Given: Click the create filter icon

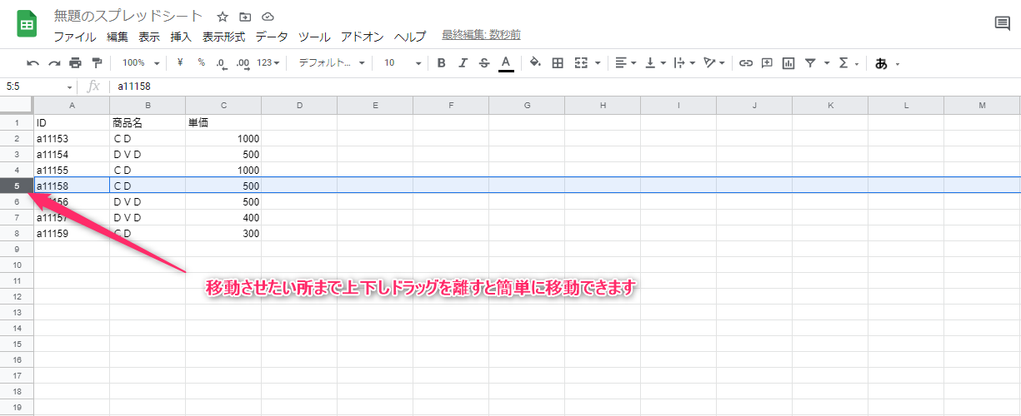Looking at the screenshot, I should (x=810, y=62).
